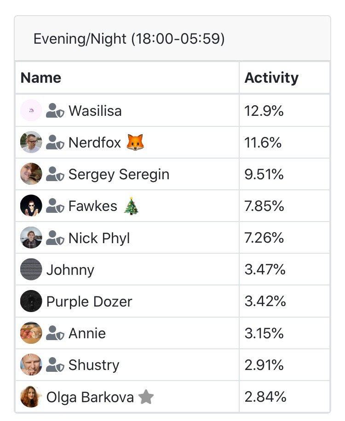The width and height of the screenshot is (345, 421).
Task: Click the admin badge icon by Sergey Seregin
Action: (x=55, y=174)
